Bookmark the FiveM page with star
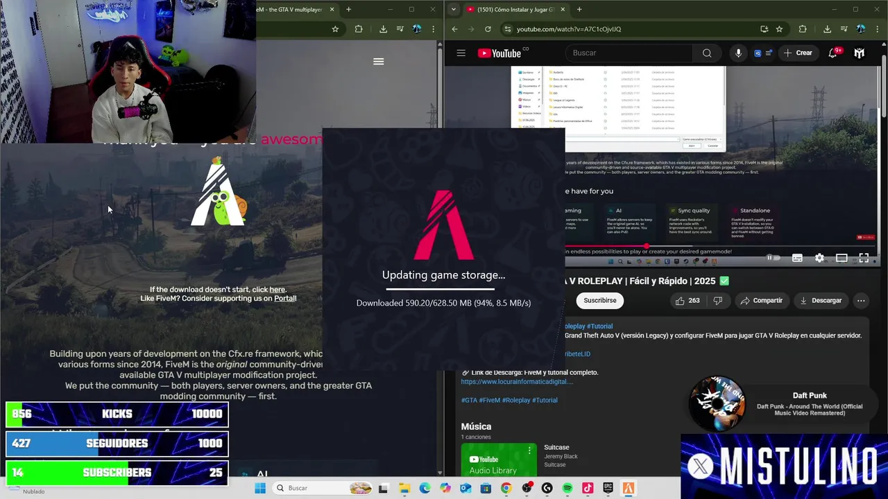Screen dimensions: 888x499 pyautogui.click(x=335, y=29)
